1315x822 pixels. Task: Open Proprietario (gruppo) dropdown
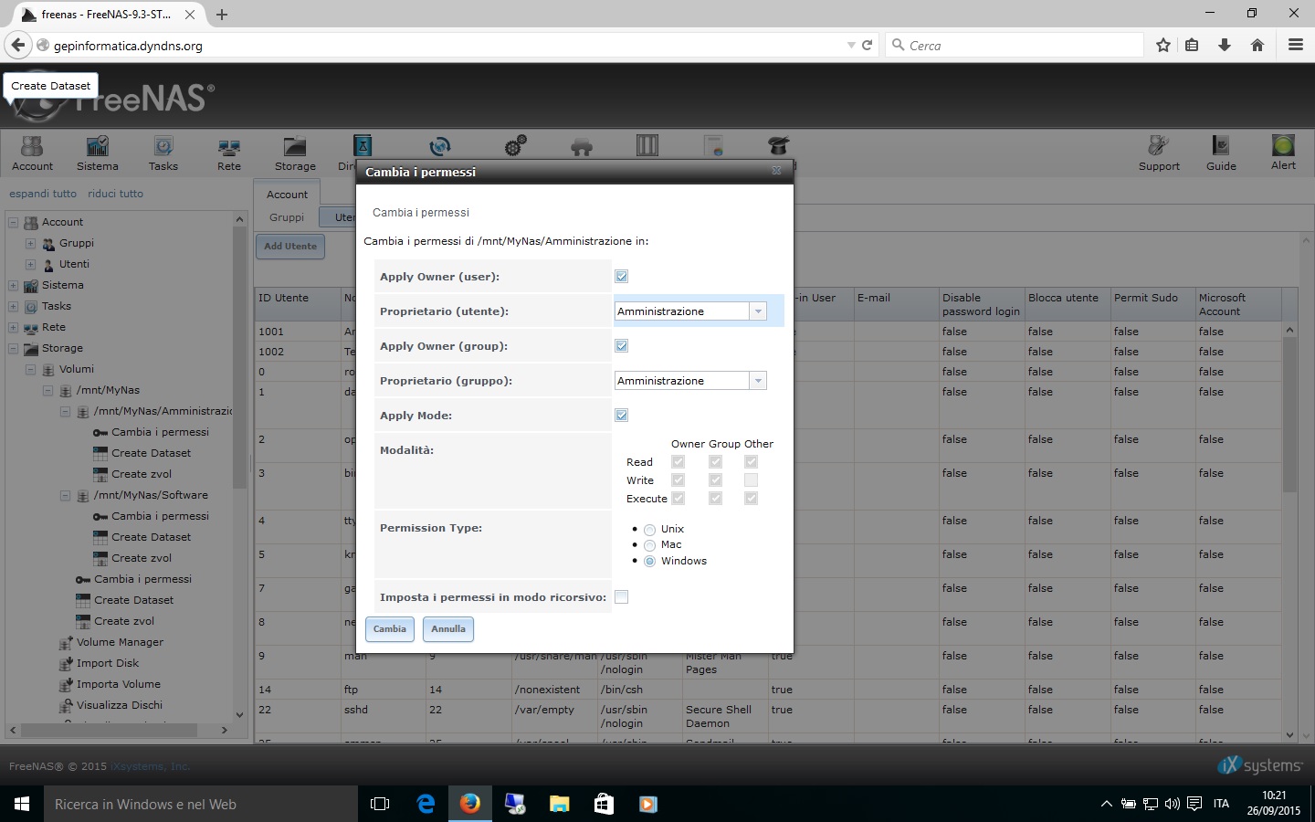tap(758, 381)
